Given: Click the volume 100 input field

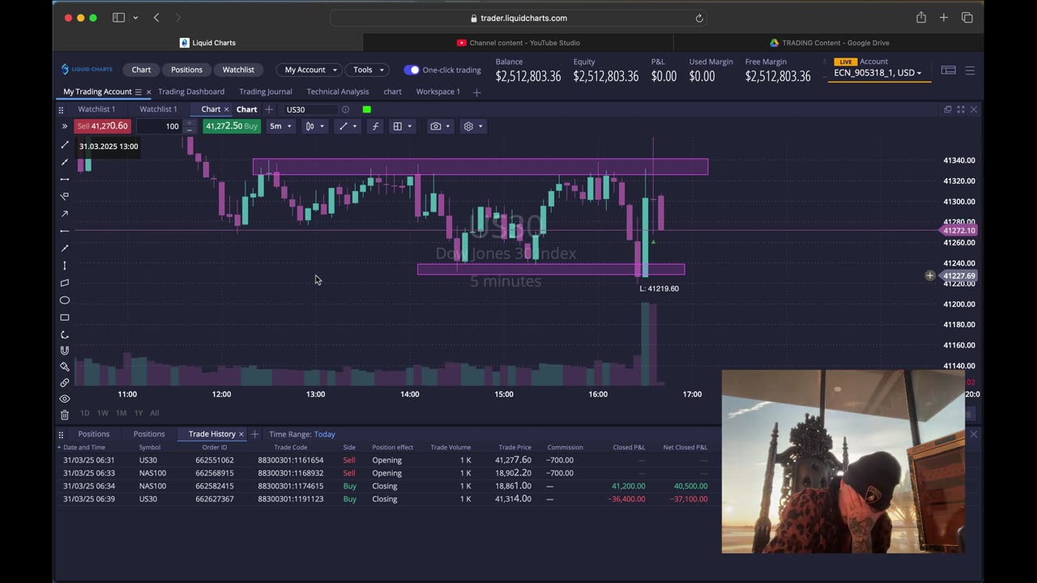Looking at the screenshot, I should click(159, 126).
